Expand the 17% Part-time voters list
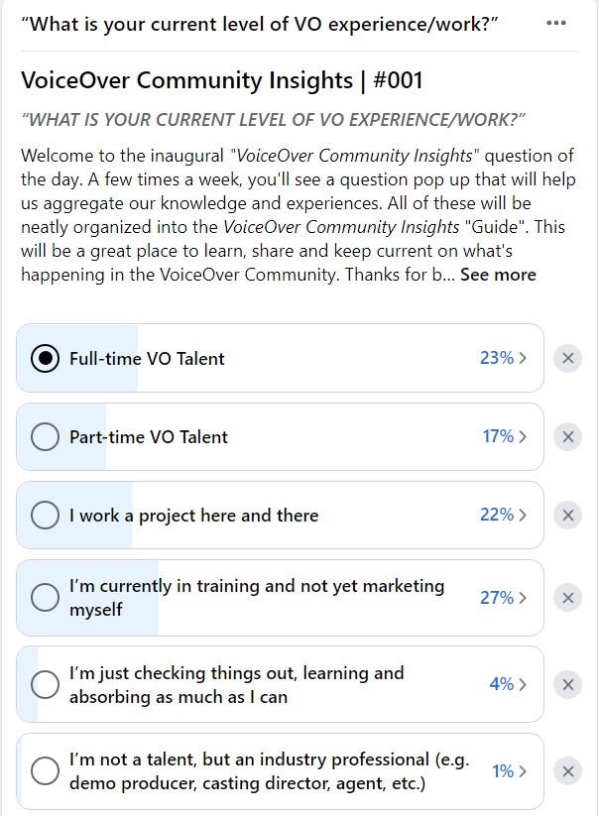599x816 pixels. click(504, 436)
